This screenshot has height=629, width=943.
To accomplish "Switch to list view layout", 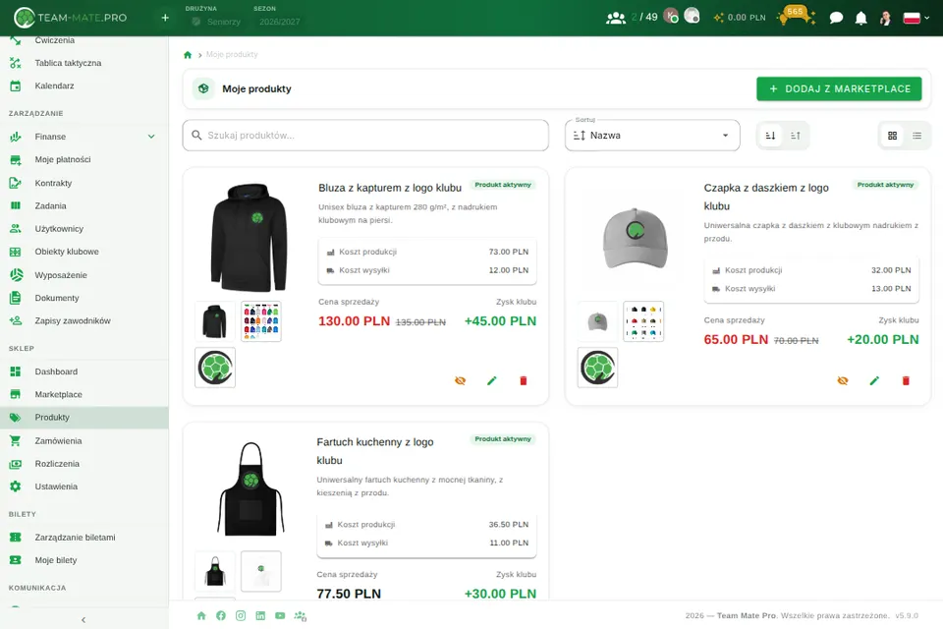I will coord(917,136).
